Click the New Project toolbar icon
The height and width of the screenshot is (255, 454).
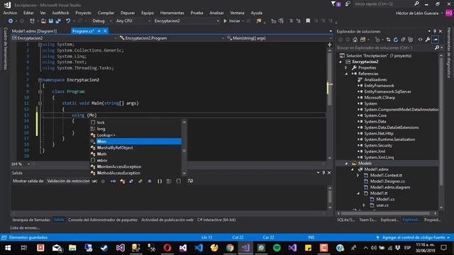point(32,21)
